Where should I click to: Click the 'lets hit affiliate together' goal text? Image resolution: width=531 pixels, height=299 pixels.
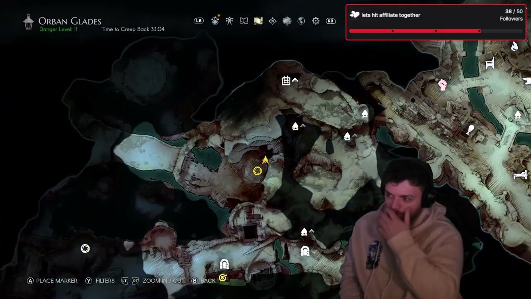click(x=391, y=15)
